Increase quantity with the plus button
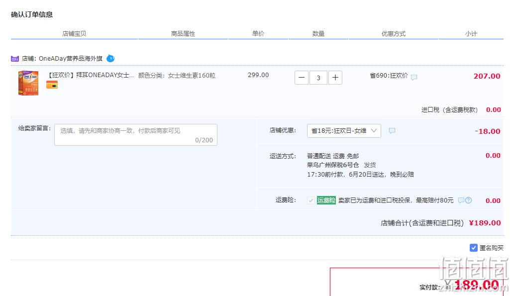The height and width of the screenshot is (296, 513). coord(335,78)
